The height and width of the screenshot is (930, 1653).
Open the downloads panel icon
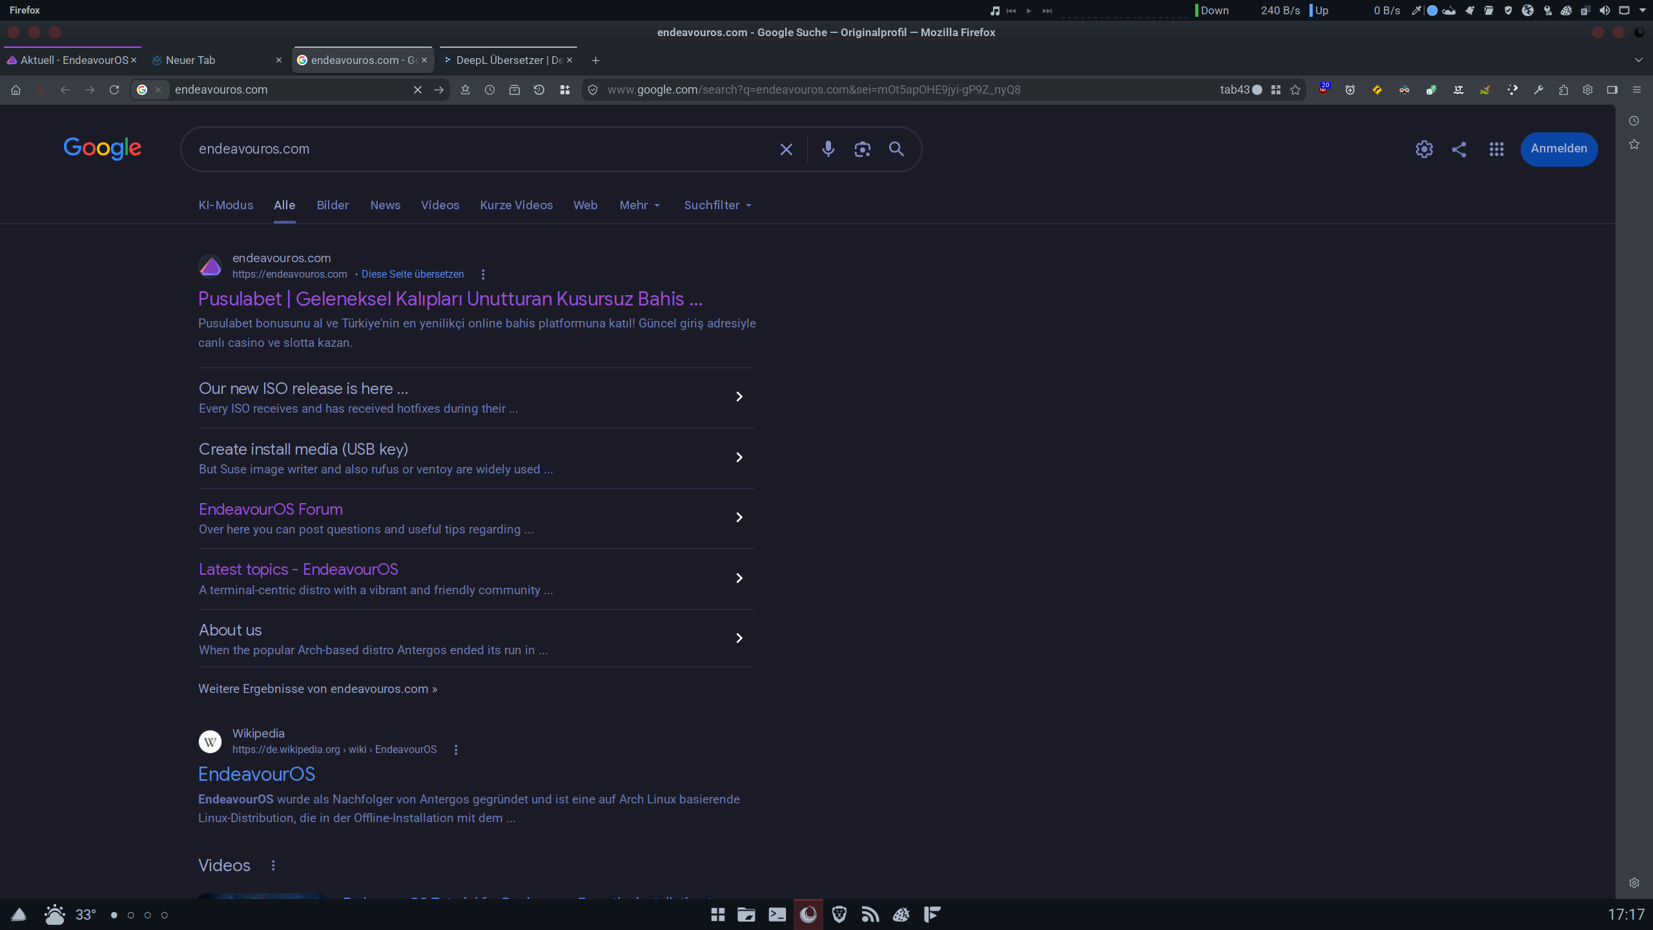point(40,90)
